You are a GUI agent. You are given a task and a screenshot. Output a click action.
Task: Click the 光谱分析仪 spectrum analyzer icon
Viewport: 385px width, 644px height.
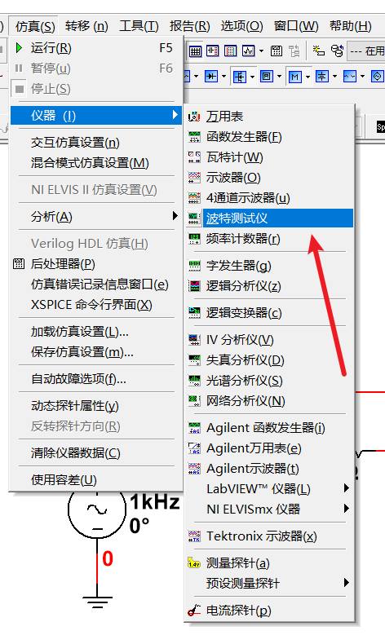(x=194, y=381)
